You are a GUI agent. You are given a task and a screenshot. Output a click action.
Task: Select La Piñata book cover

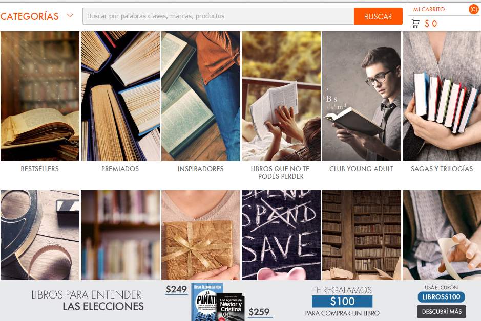(x=205, y=302)
